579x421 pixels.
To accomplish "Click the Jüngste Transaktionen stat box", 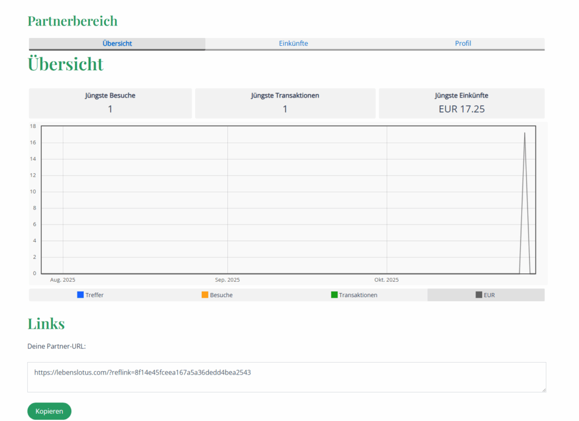I will [285, 103].
